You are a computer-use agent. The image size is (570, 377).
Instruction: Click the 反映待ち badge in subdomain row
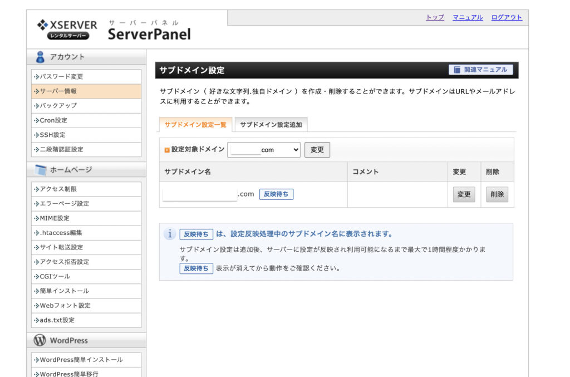[276, 194]
